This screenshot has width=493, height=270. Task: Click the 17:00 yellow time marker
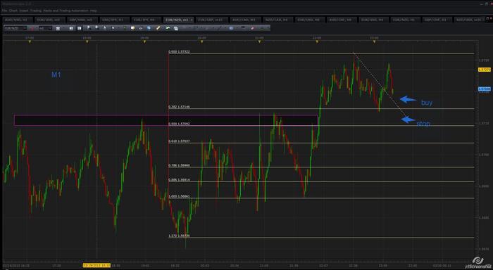(x=30, y=41)
